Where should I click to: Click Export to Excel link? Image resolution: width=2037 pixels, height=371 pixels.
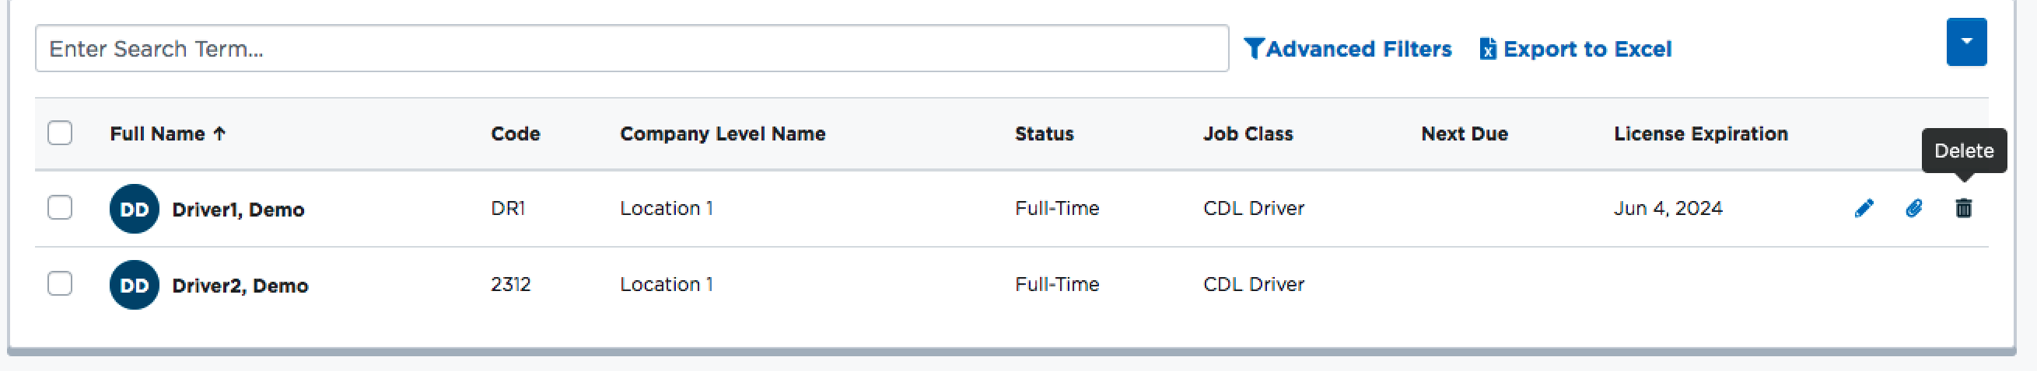tap(1587, 49)
